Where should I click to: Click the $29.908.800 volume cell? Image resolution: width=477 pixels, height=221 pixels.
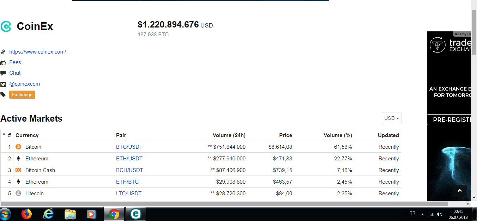point(231,182)
